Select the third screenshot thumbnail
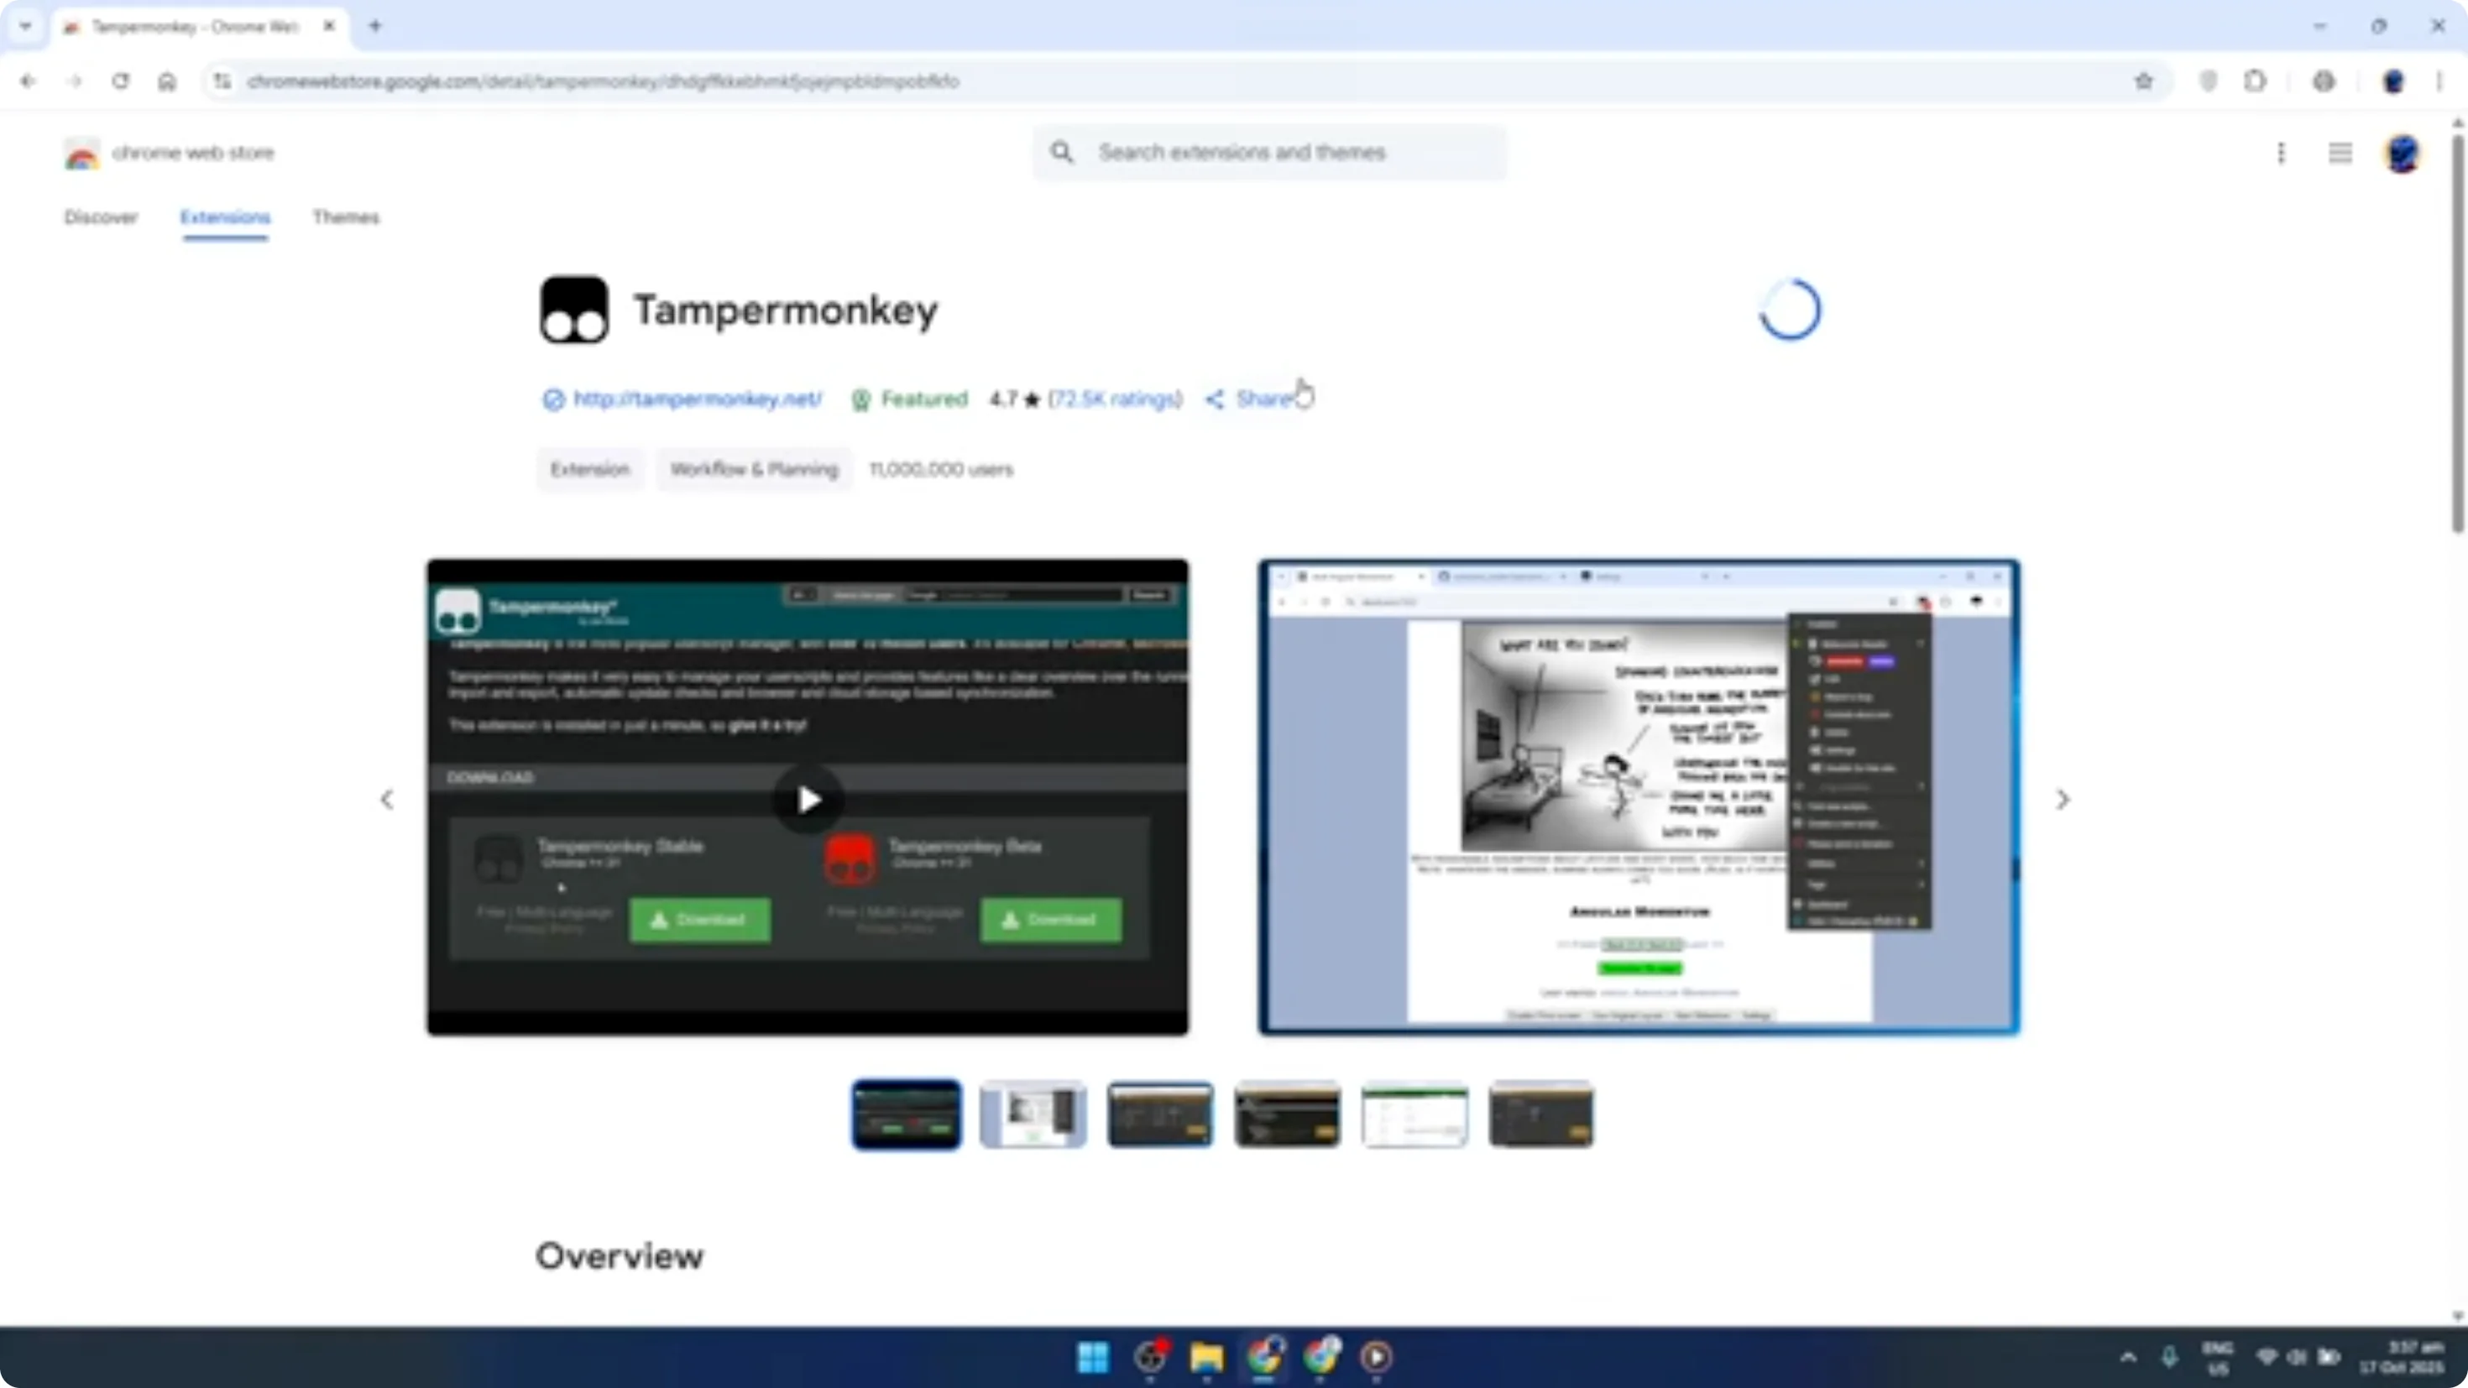Screen dimensions: 2468x1388 pos(1160,1114)
